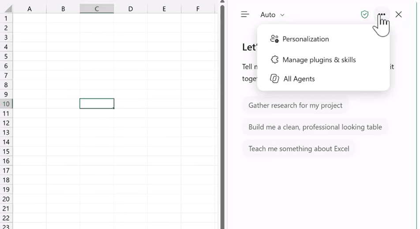Select row 1 header
The height and width of the screenshot is (229, 420).
pyautogui.click(x=6, y=18)
